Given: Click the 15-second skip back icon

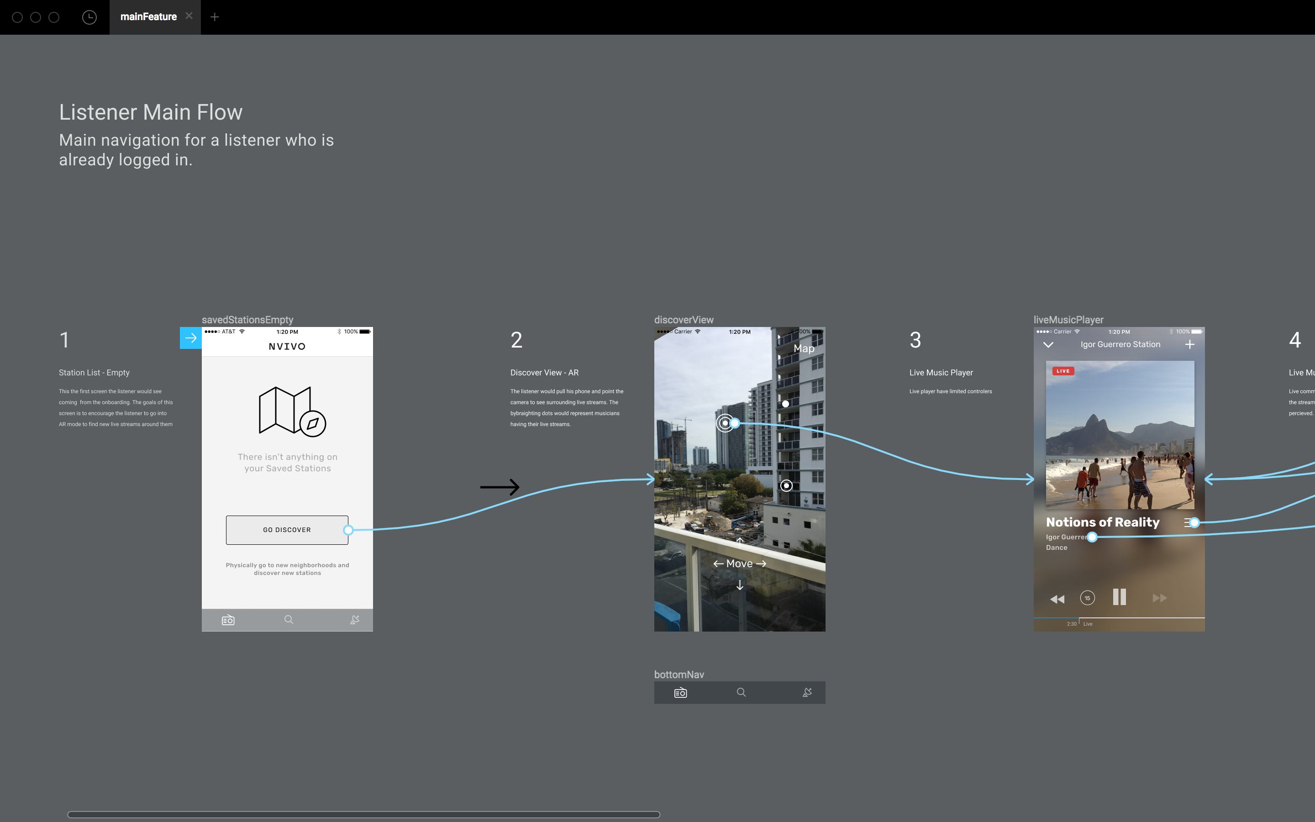Looking at the screenshot, I should (1087, 598).
